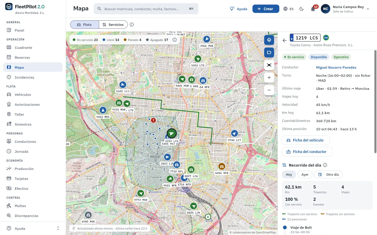The height and width of the screenshot is (235, 377).
Task: Select vehicle marker 3066 MGN on map
Action: click(207, 39)
